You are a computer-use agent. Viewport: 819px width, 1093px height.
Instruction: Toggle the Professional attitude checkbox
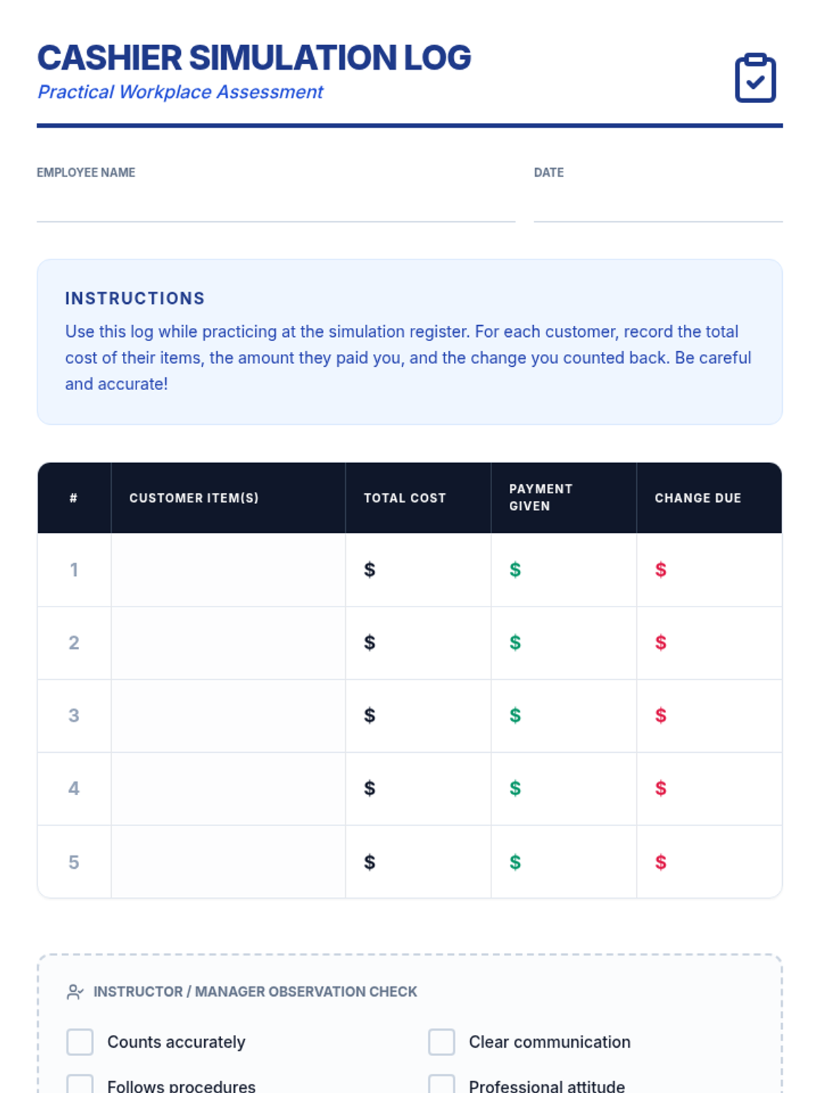point(442,1085)
